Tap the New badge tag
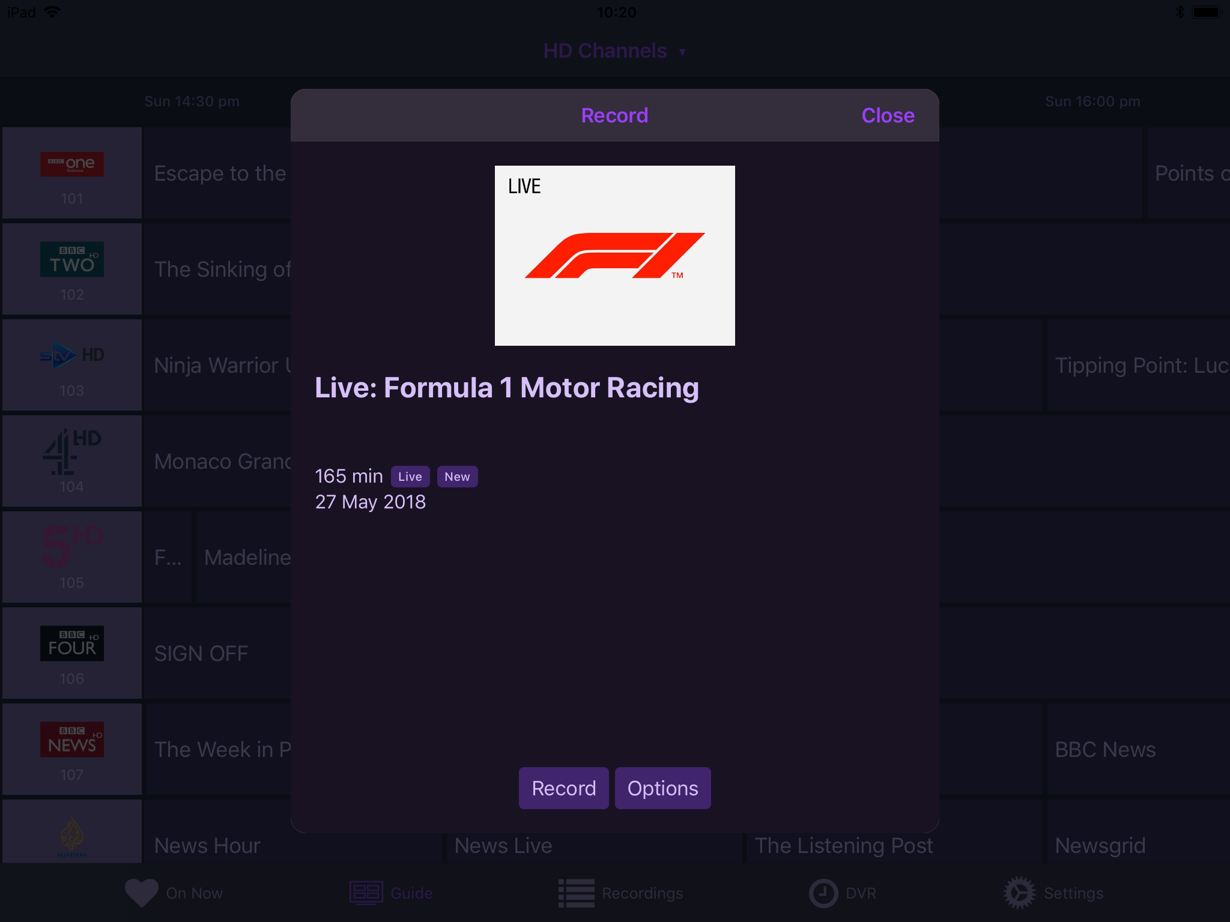Viewport: 1230px width, 922px height. 457,477
